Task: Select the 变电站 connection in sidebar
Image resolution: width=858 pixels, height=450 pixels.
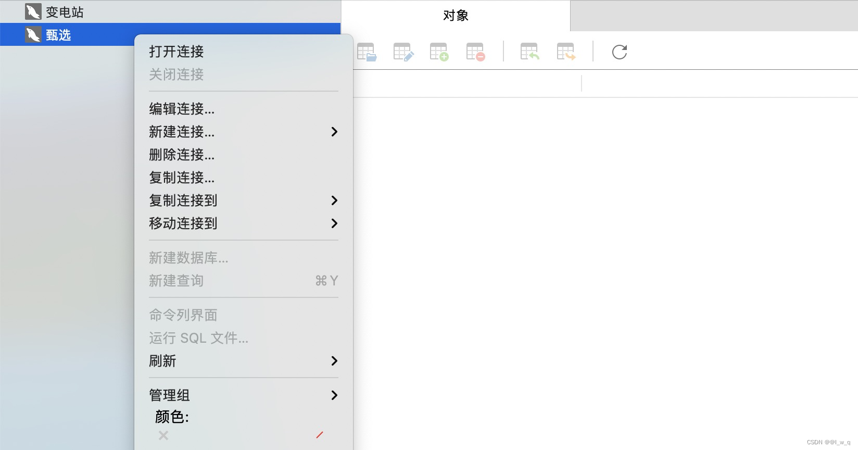Action: click(x=170, y=11)
